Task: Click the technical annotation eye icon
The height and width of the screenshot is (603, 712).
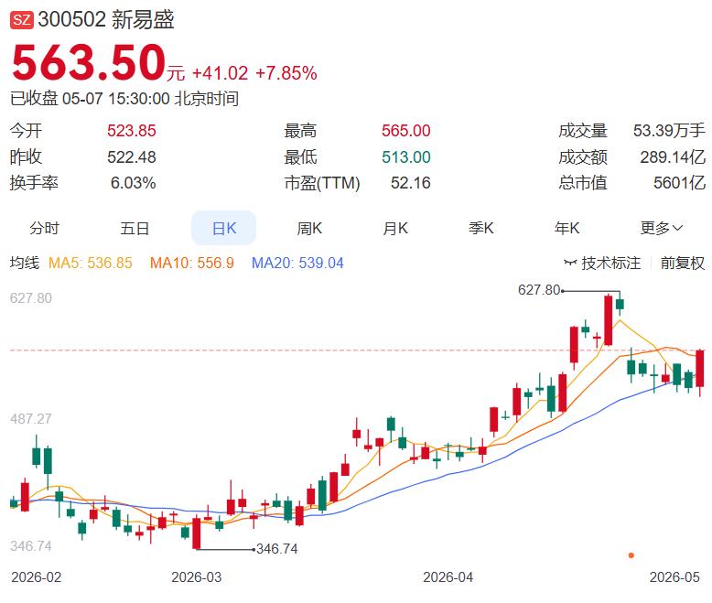Action: coord(570,263)
